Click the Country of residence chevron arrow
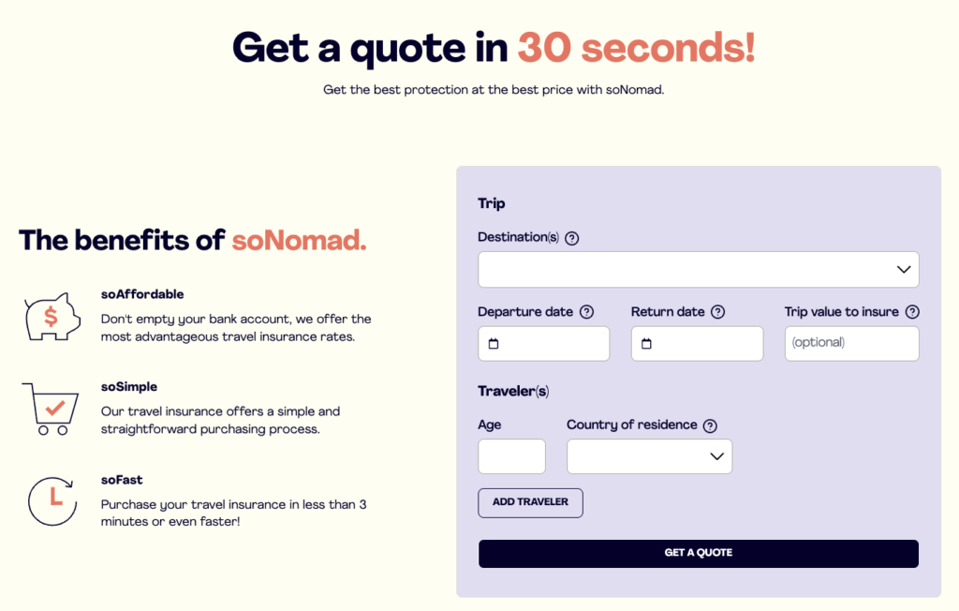Viewport: 959px width, 611px height. pyautogui.click(x=717, y=456)
